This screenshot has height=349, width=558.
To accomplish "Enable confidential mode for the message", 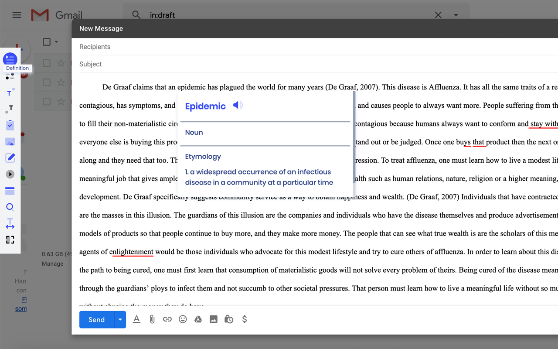I will (228, 319).
